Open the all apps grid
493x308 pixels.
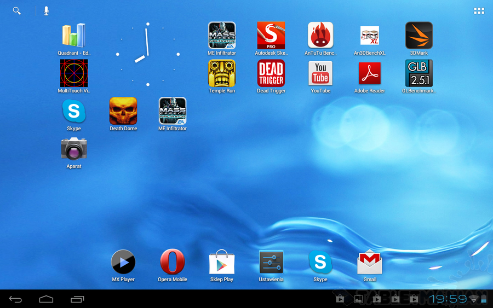479,11
